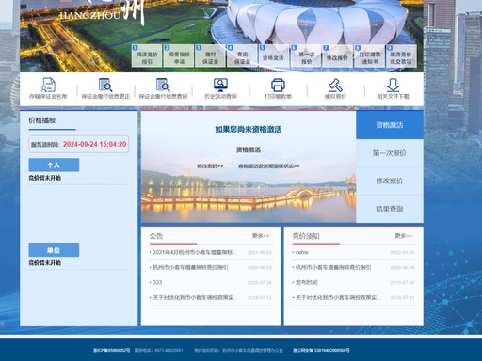Click the 竞价须知 section title
The image size is (482, 361).
(x=306, y=236)
